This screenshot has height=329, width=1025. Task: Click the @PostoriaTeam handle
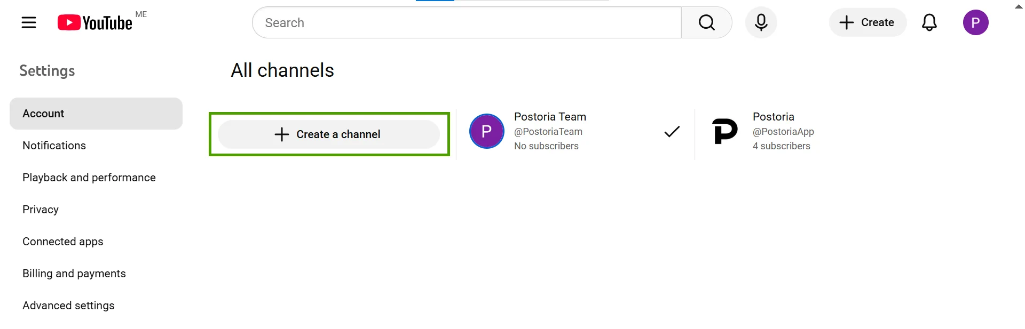coord(548,132)
